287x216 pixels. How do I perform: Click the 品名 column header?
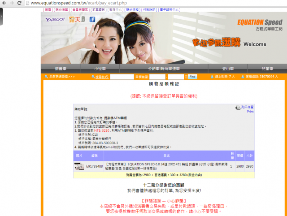[166, 156]
